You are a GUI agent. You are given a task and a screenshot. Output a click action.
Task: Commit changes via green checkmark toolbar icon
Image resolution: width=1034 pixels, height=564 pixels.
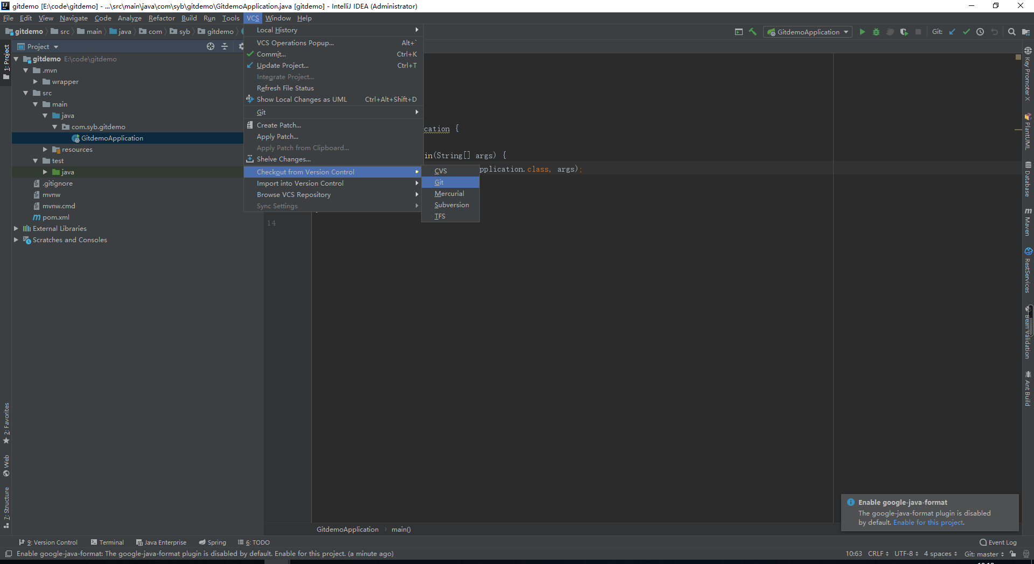pyautogui.click(x=966, y=32)
